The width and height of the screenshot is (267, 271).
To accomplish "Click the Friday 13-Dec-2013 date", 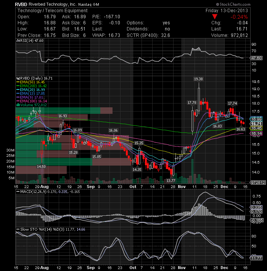I will tap(227, 11).
